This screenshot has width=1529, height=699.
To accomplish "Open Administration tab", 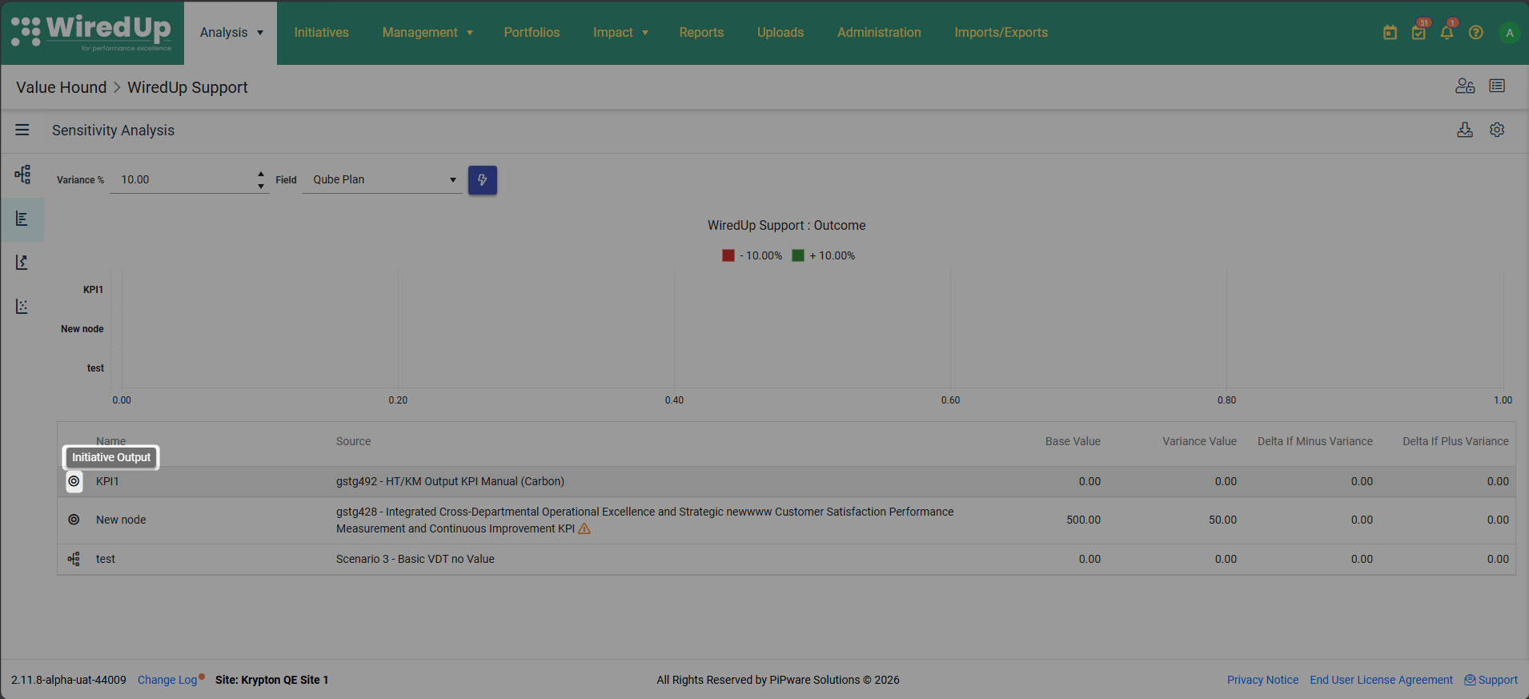I will (x=879, y=33).
